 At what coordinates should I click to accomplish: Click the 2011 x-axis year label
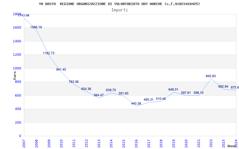74,143
